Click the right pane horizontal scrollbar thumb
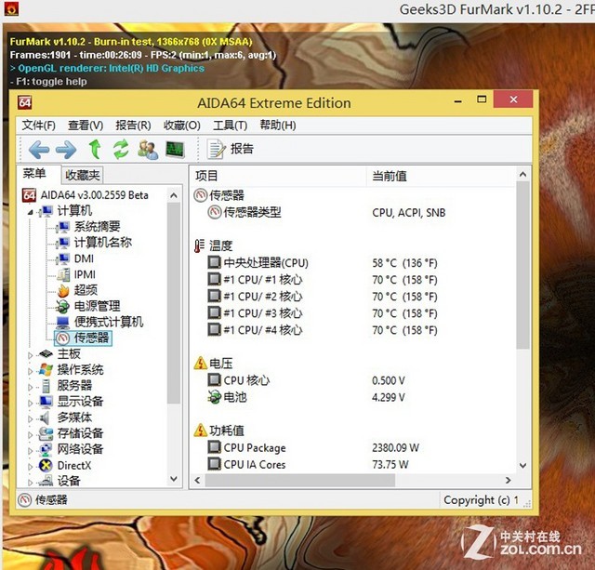The image size is (595, 570). [300, 480]
